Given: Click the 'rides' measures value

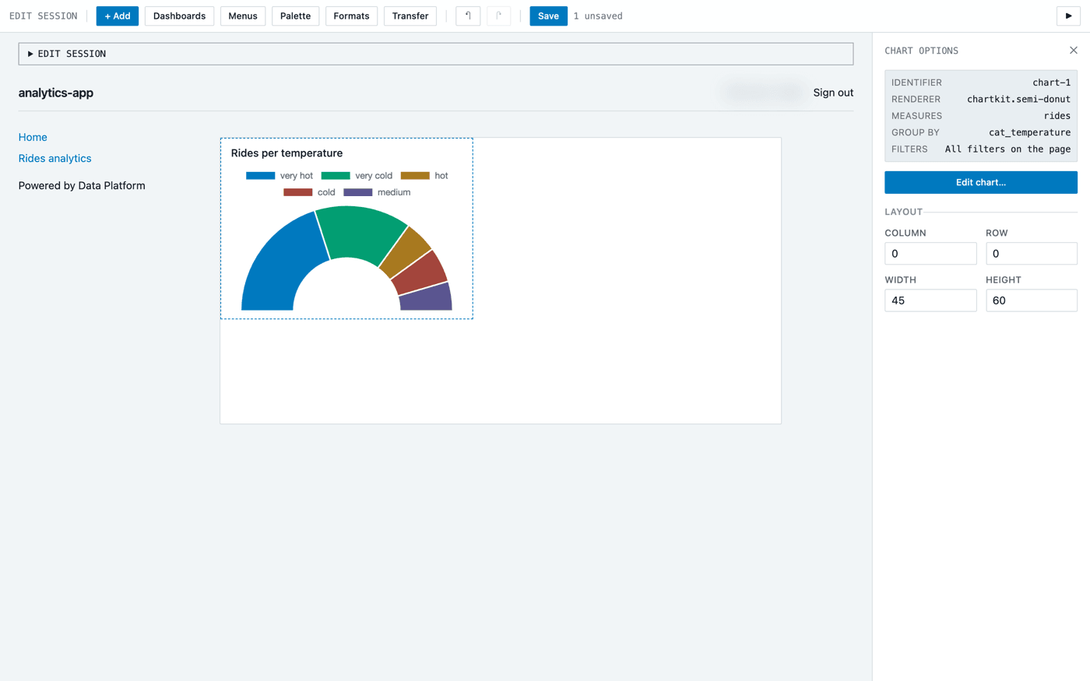Looking at the screenshot, I should [1057, 116].
